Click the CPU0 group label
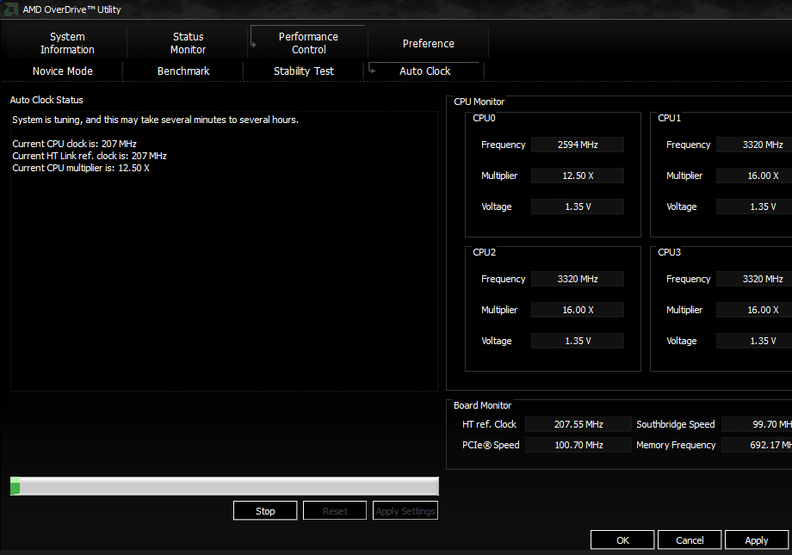 tap(484, 118)
